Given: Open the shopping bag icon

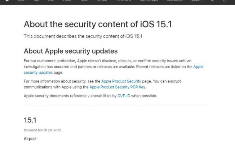Looking at the screenshot, I should click(225, 0).
